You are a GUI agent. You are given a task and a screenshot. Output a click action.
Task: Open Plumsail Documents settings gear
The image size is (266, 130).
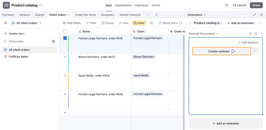pyautogui.click(x=250, y=34)
